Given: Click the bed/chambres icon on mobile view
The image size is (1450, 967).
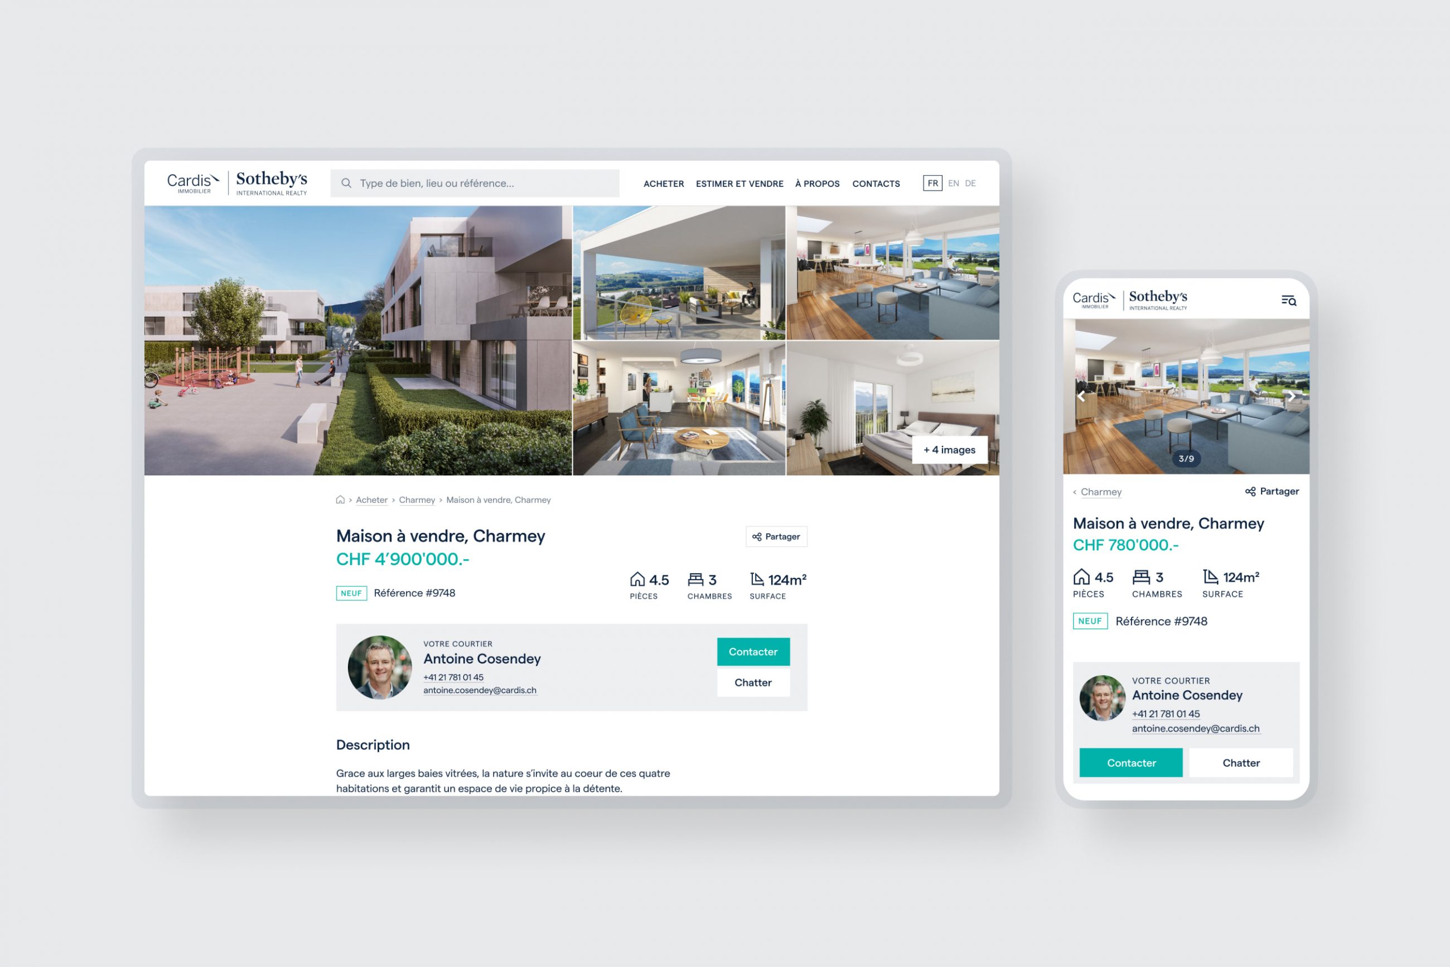Looking at the screenshot, I should pyautogui.click(x=1140, y=575).
